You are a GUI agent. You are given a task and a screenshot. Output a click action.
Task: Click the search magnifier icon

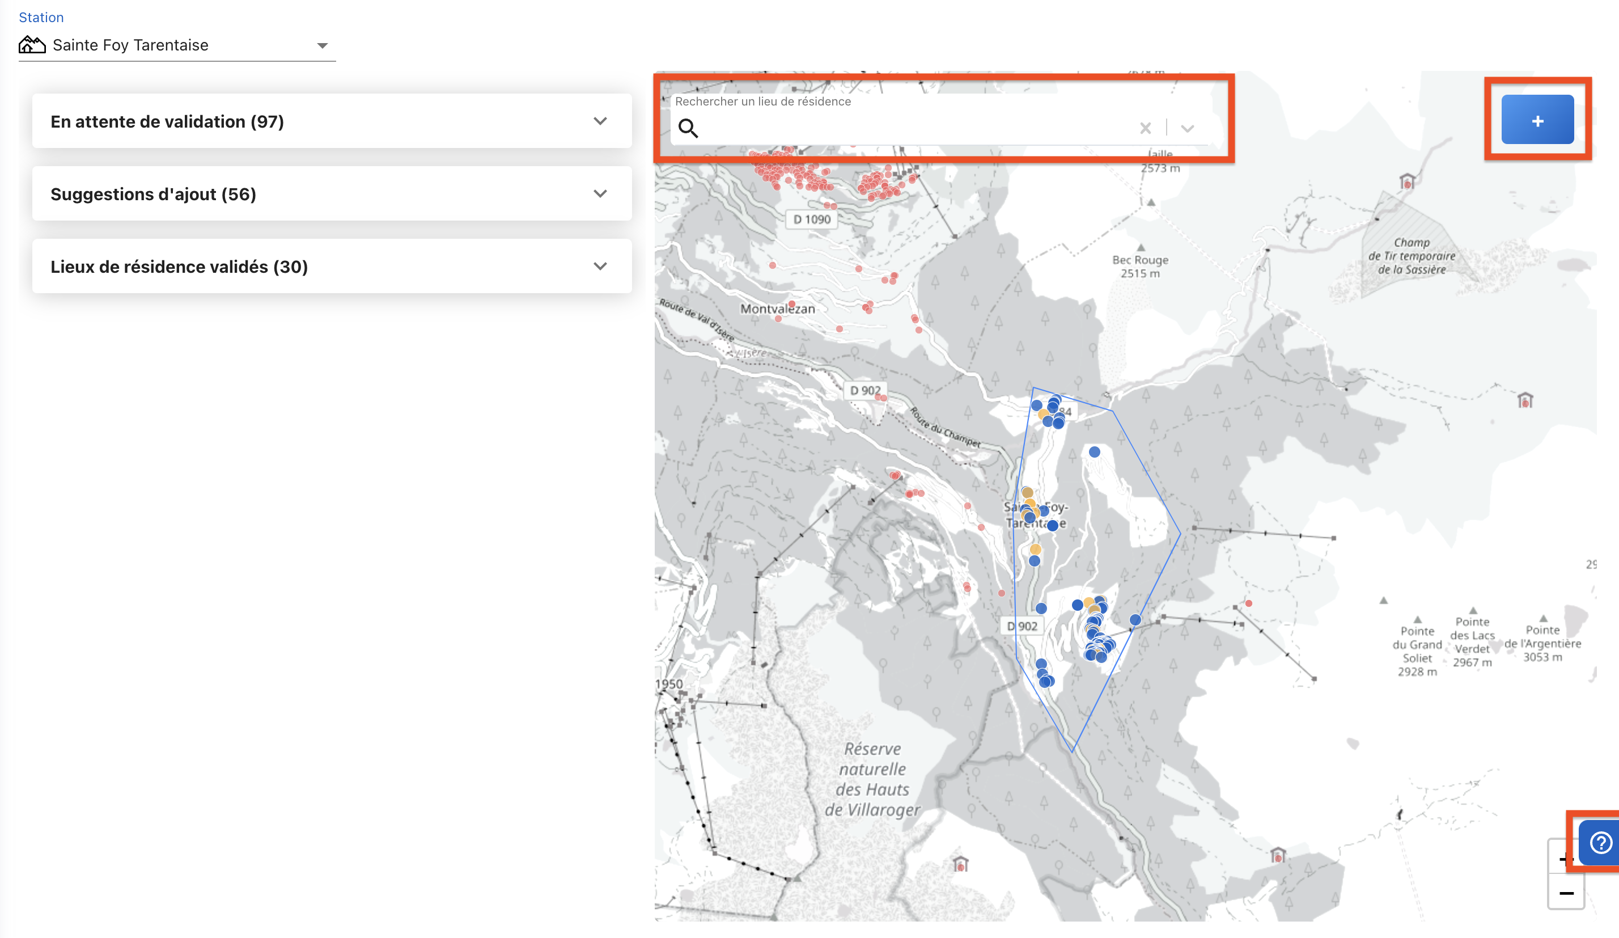(x=688, y=128)
